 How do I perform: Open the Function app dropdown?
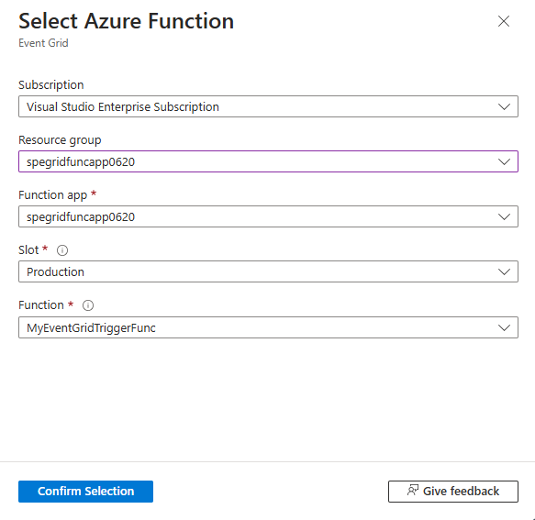[268, 216]
